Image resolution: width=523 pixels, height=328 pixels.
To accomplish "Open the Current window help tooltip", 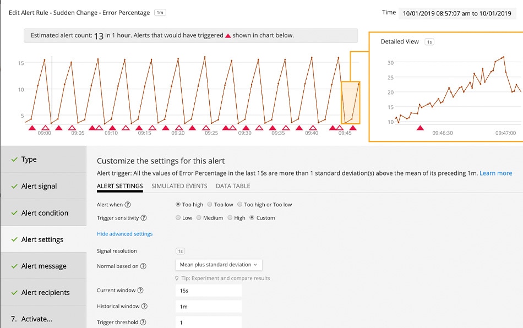I will click(140, 290).
